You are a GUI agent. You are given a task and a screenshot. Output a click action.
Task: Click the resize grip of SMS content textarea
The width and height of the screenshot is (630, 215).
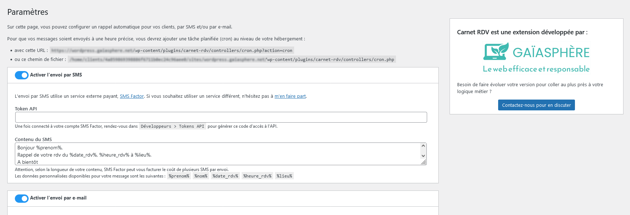(424, 162)
